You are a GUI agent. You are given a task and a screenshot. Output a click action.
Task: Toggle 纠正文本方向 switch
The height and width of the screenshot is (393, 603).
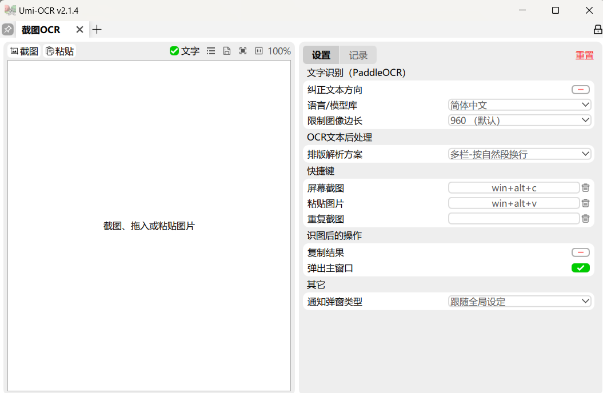(580, 90)
